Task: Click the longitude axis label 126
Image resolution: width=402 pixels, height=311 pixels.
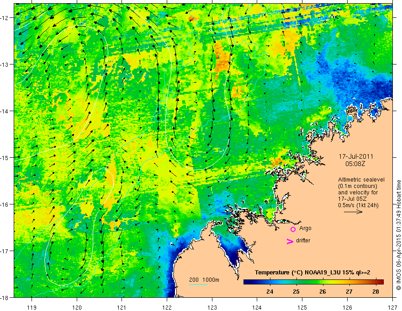Action: click(347, 307)
